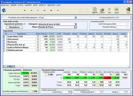Viewport: 133px width, 96px height.
Task: Toggle Extra checkbox for Saccarosio
Action: [38, 39]
